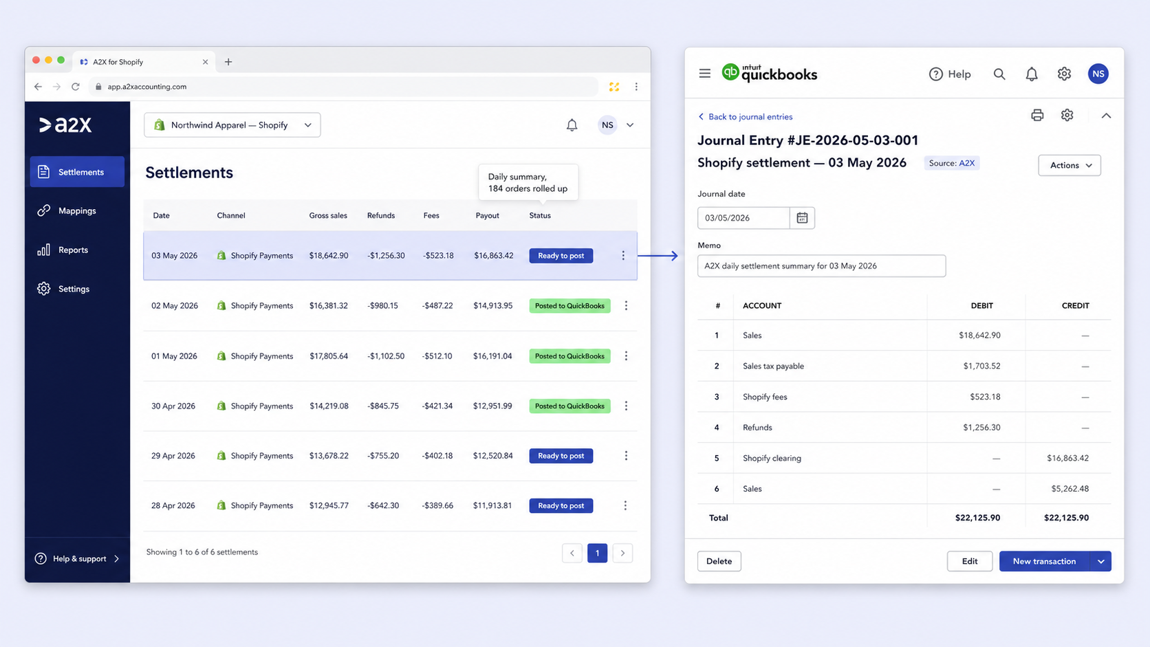Go back in the browser
Image resolution: width=1150 pixels, height=647 pixels.
tap(38, 87)
